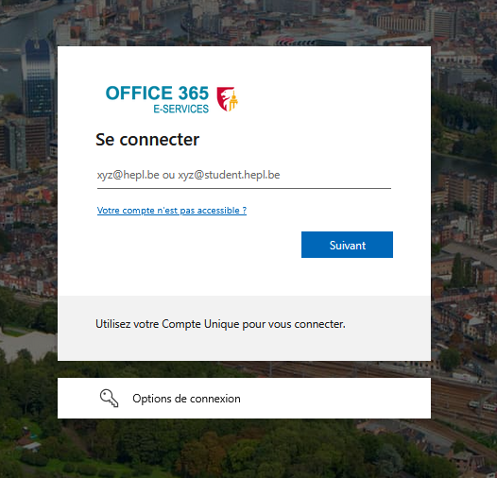Click the underline of the email field
497x478 pixels.
[x=244, y=188]
